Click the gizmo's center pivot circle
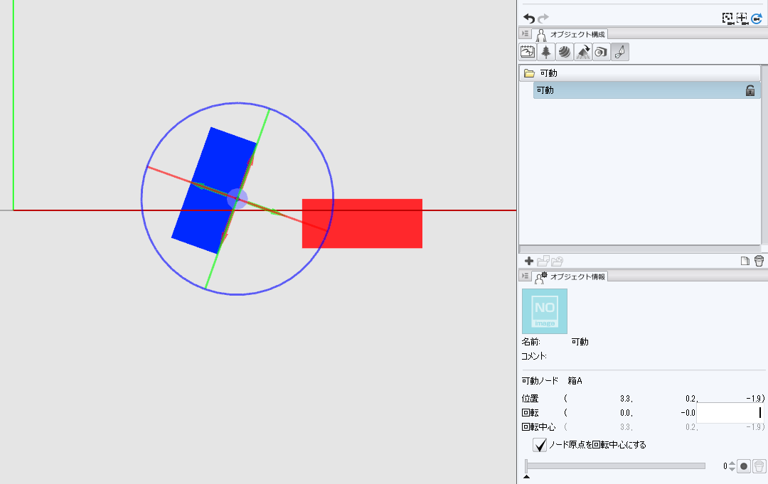This screenshot has width=768, height=484. click(x=237, y=199)
